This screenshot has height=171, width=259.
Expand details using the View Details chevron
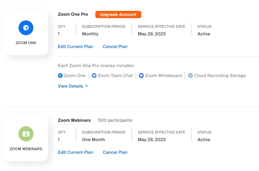87,86
